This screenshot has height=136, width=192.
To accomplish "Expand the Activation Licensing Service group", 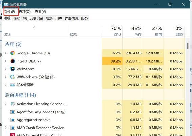I will coord(6,104).
